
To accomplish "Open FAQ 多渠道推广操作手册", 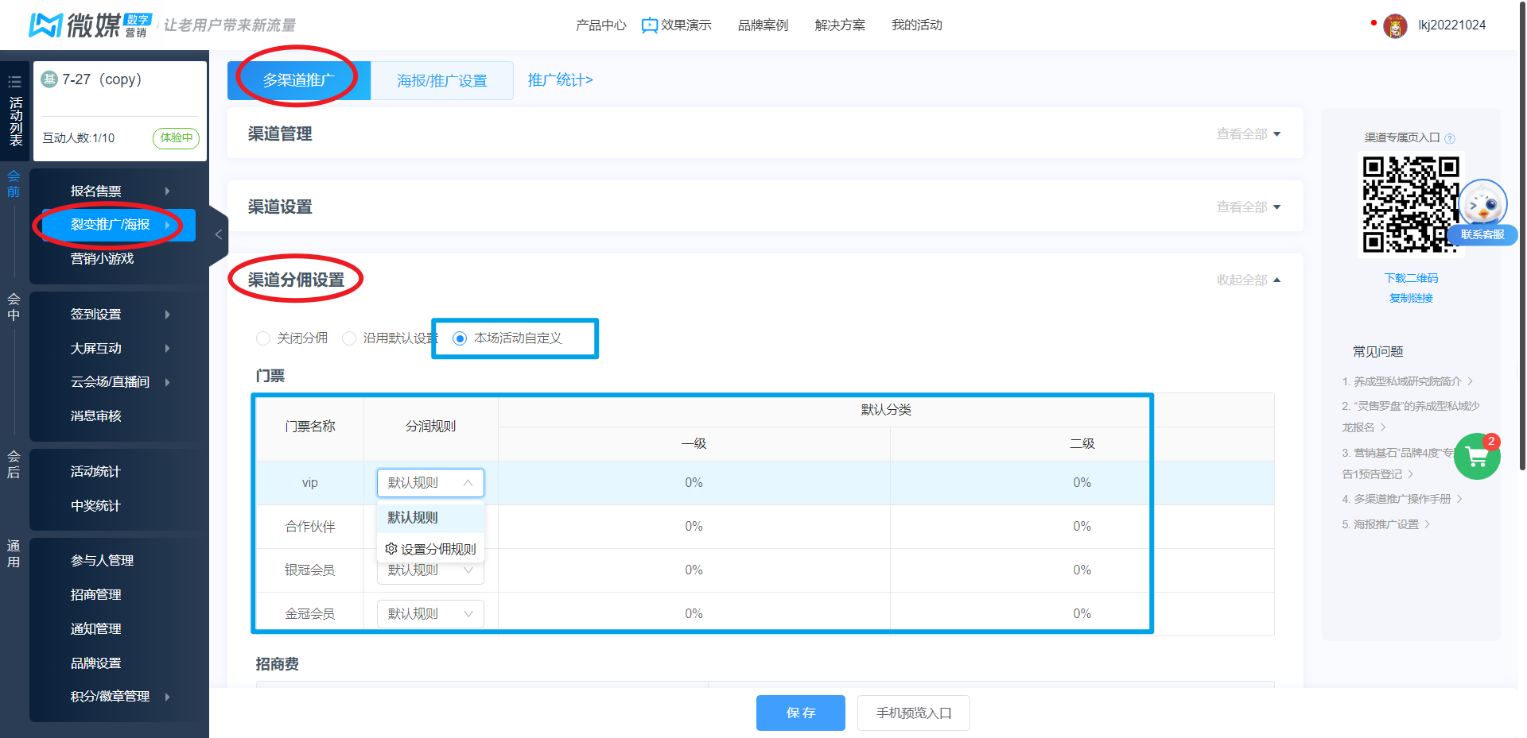I will point(1402,499).
